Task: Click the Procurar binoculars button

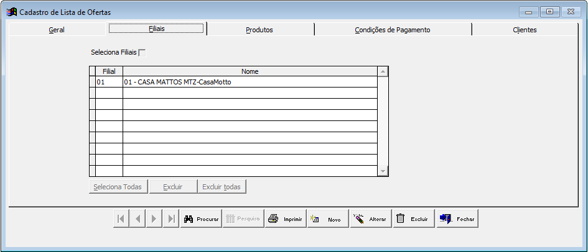Action: click(x=201, y=218)
